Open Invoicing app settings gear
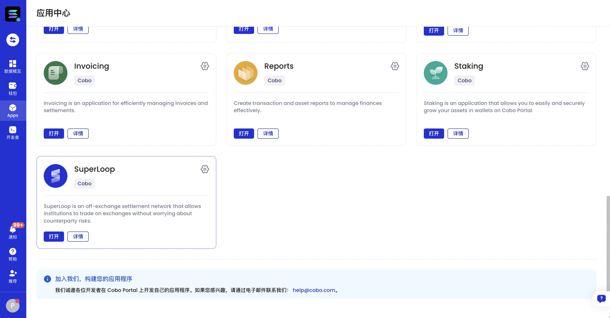This screenshot has height=318, width=610. tap(205, 66)
